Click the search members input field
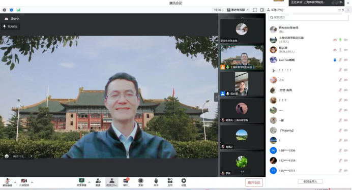The image size is (352, 190). (x=308, y=17)
